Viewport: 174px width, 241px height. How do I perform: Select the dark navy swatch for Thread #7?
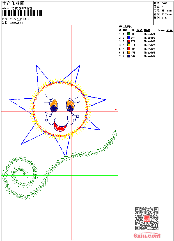pos(129,56)
